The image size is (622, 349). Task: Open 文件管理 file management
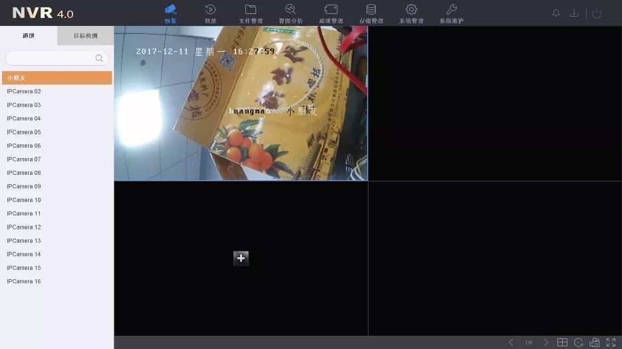click(x=251, y=13)
